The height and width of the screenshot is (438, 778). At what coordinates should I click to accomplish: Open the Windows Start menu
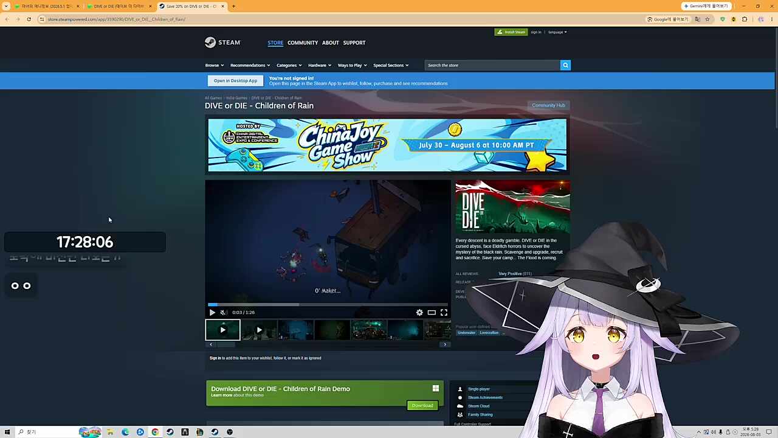(7, 432)
